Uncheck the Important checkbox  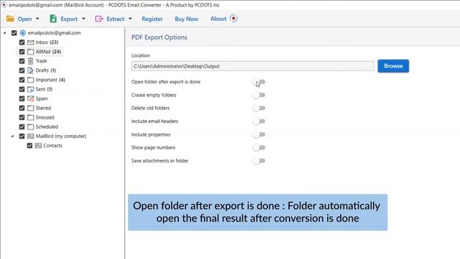22,80
